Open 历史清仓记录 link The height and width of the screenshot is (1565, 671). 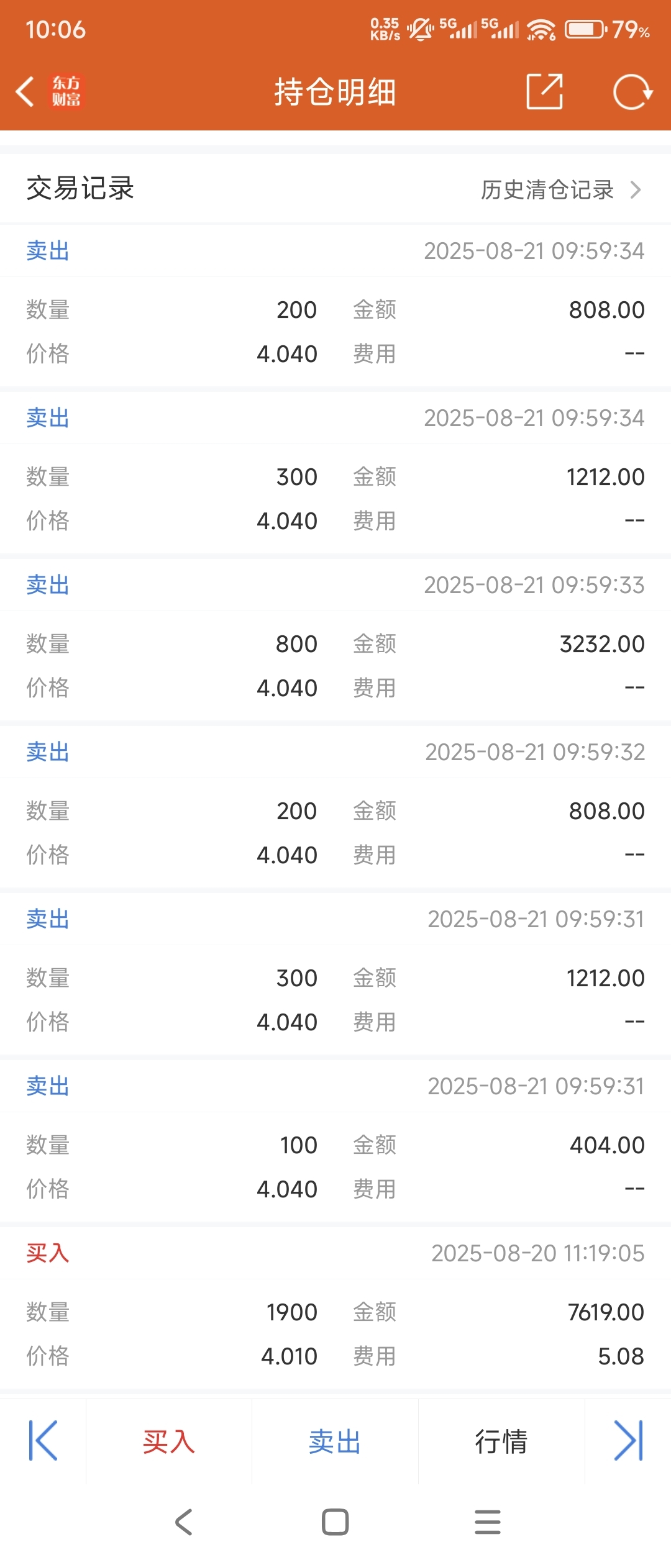[x=547, y=189]
